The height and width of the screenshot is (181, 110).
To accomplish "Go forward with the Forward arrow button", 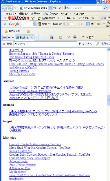I will point(11,8).
